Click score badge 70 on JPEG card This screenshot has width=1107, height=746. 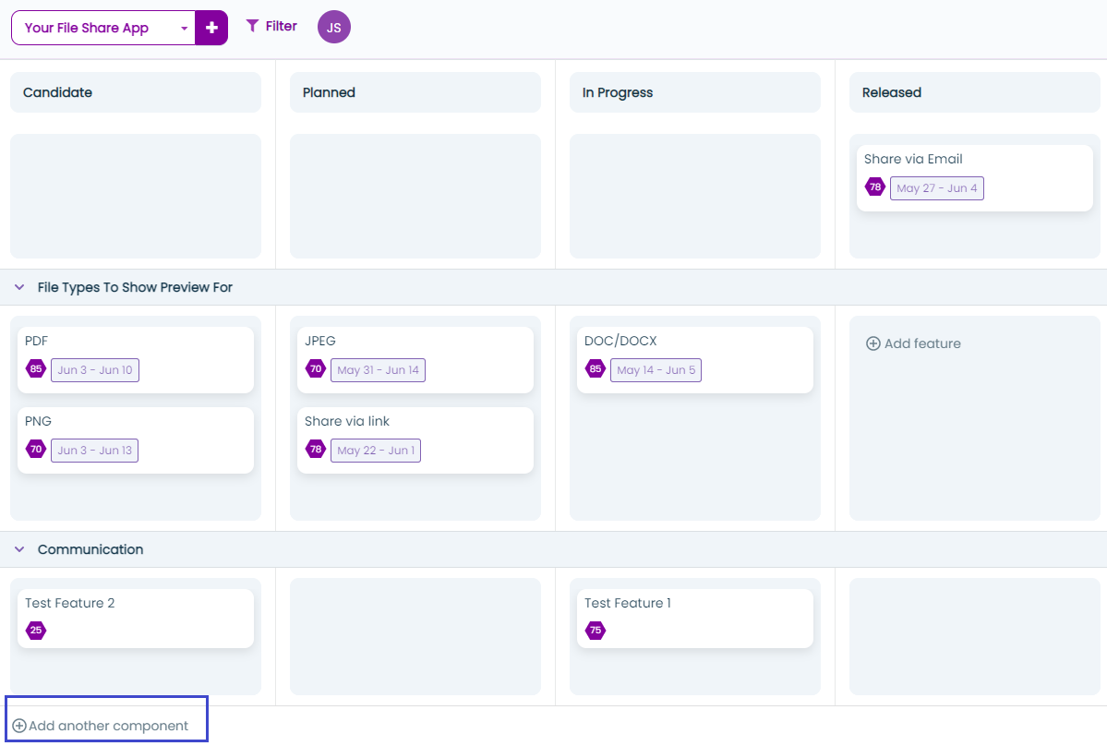click(316, 369)
